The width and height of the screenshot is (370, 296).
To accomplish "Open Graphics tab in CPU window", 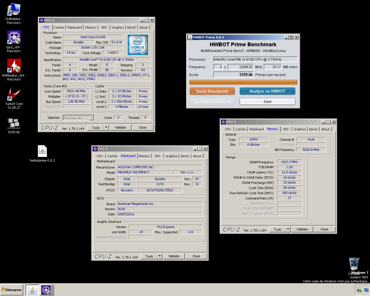I will tap(118, 27).
